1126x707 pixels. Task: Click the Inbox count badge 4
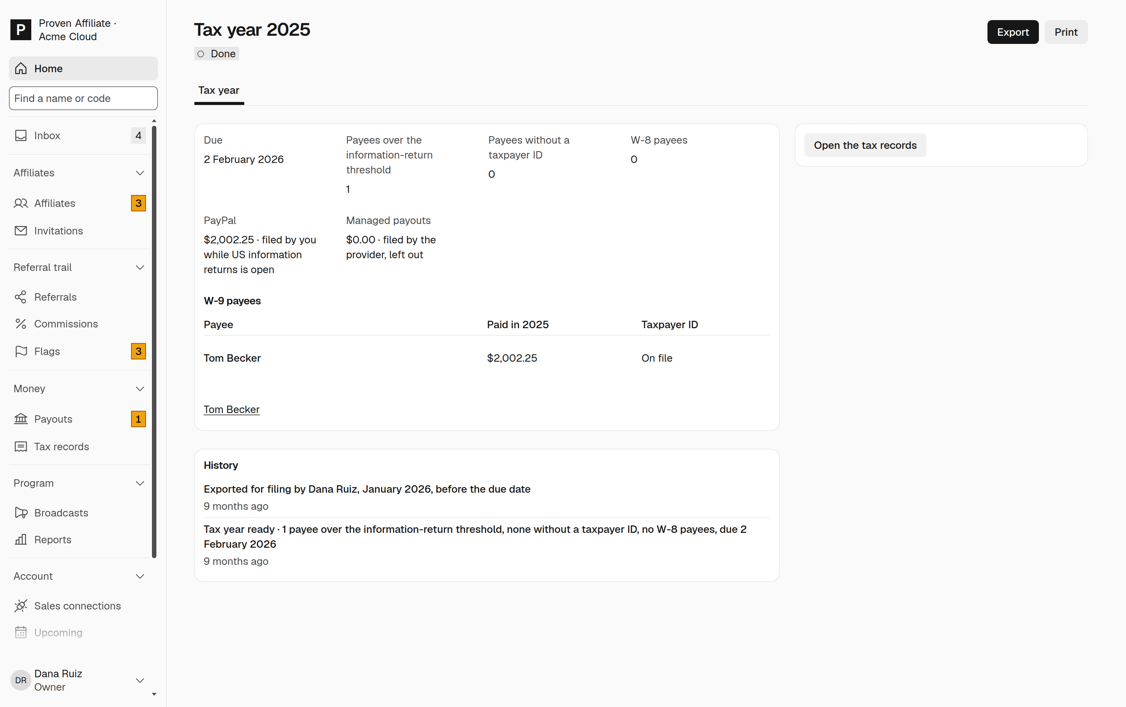click(x=139, y=135)
